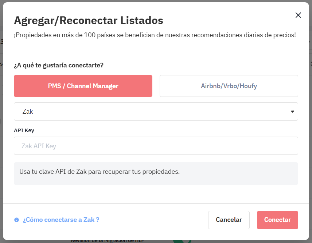Click the Cancelar button
This screenshot has height=243, width=312.
[229, 220]
